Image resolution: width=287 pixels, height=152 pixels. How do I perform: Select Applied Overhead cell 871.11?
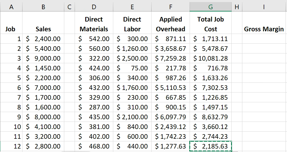[171, 39]
